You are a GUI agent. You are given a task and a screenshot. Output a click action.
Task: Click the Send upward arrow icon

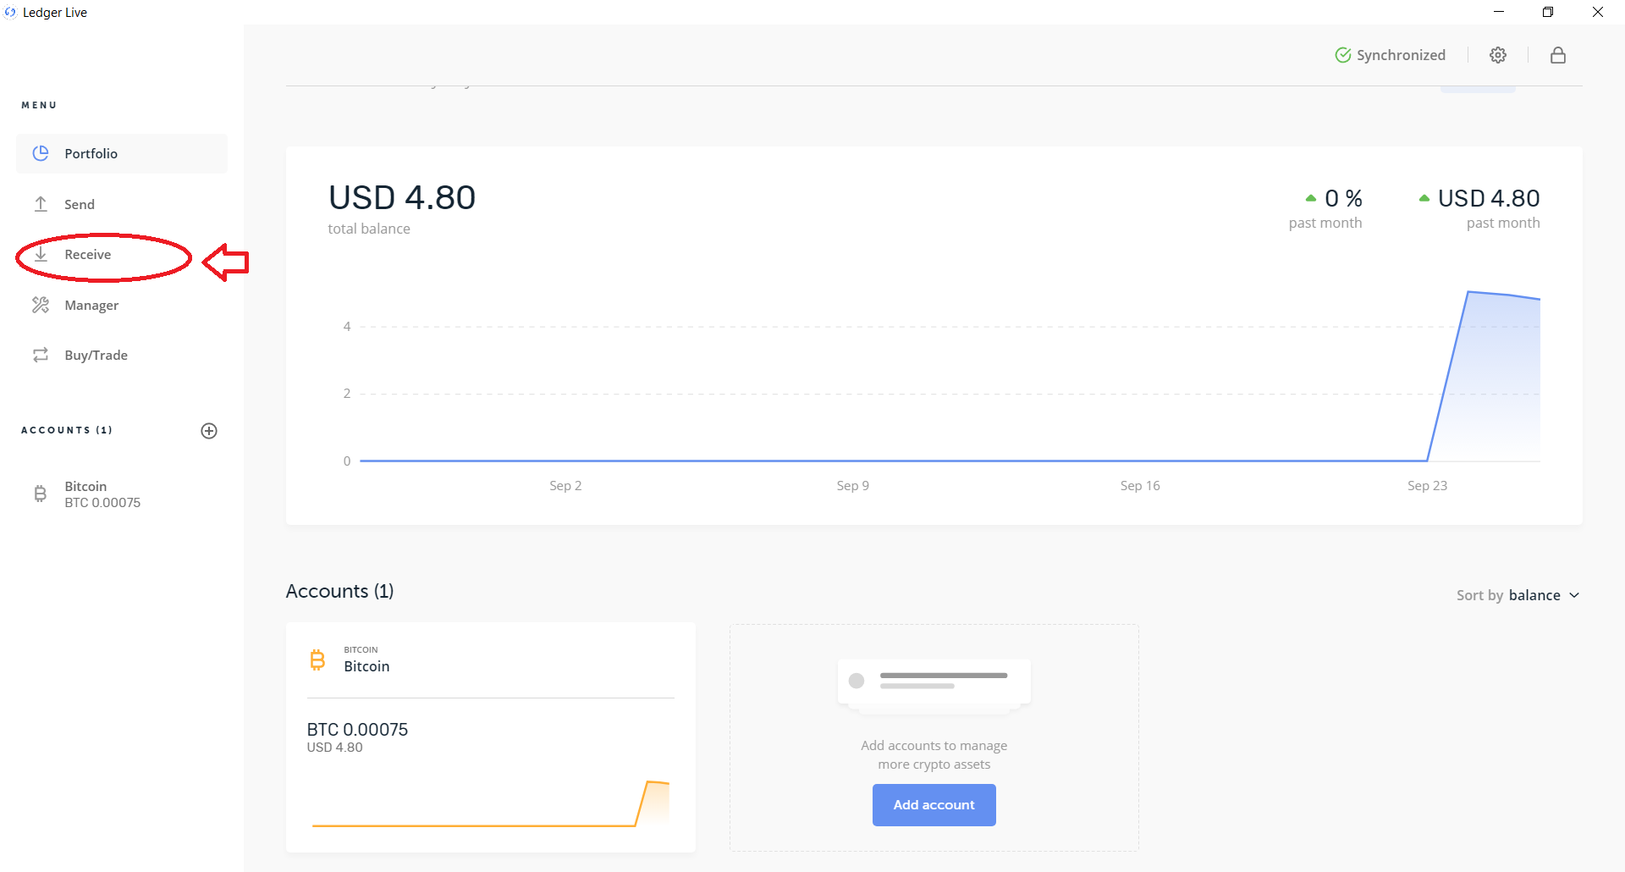(41, 204)
